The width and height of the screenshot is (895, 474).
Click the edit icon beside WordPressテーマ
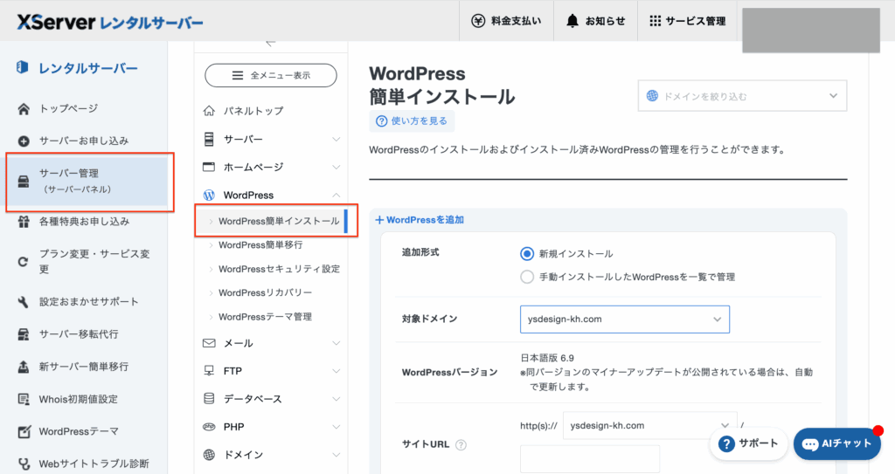pyautogui.click(x=24, y=432)
